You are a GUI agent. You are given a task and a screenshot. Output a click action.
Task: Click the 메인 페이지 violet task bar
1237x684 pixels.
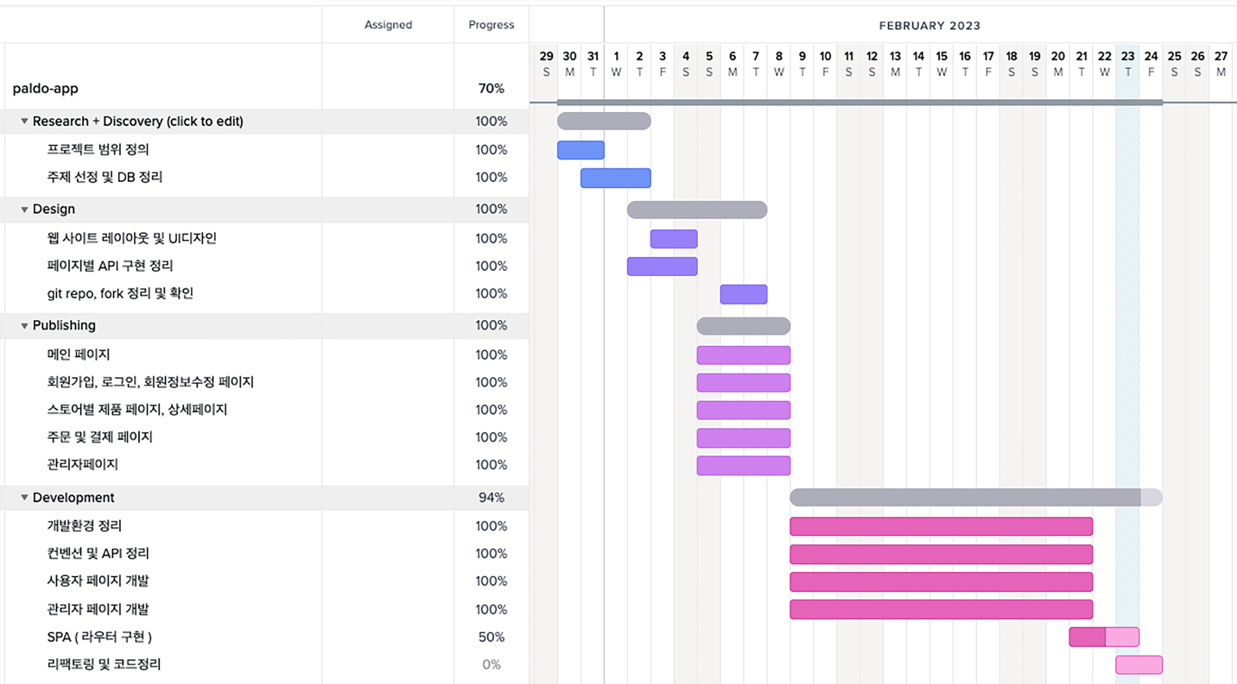click(x=743, y=355)
